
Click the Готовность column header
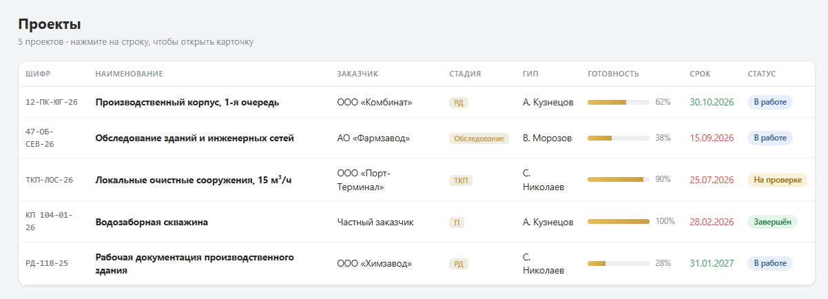pyautogui.click(x=613, y=74)
